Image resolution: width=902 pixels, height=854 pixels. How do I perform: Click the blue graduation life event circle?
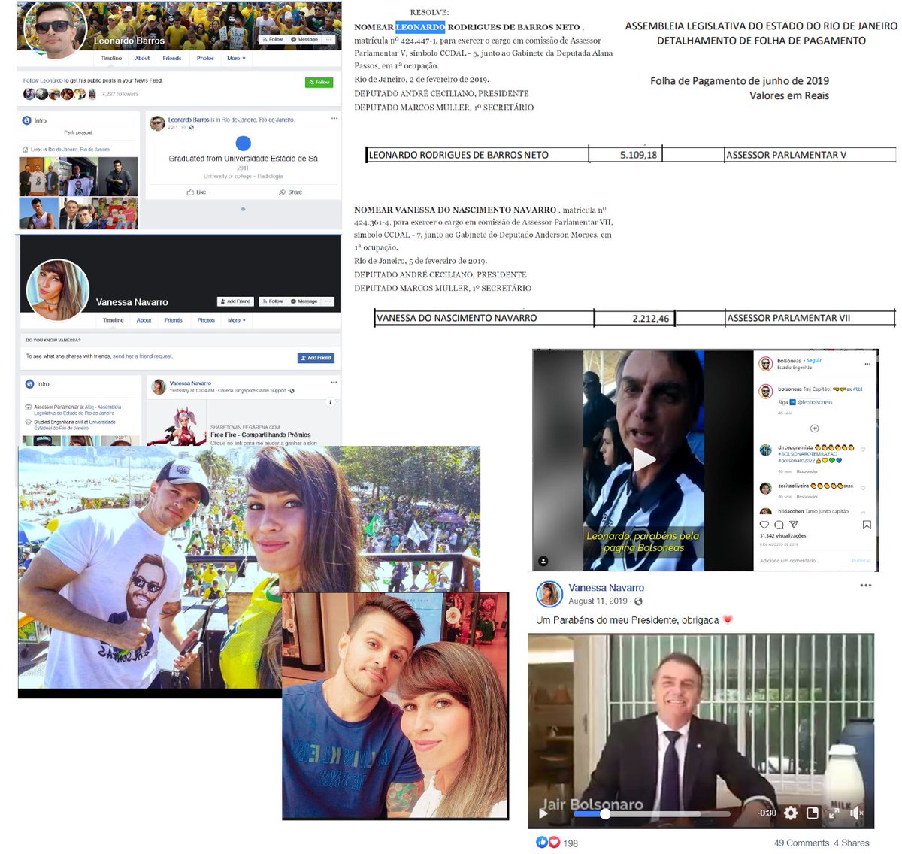coord(243,143)
